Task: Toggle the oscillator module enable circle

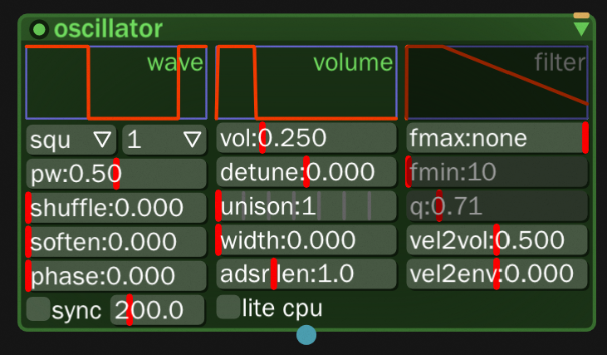Action: (39, 30)
